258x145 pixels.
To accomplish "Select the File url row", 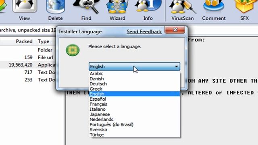I will 28,57.
